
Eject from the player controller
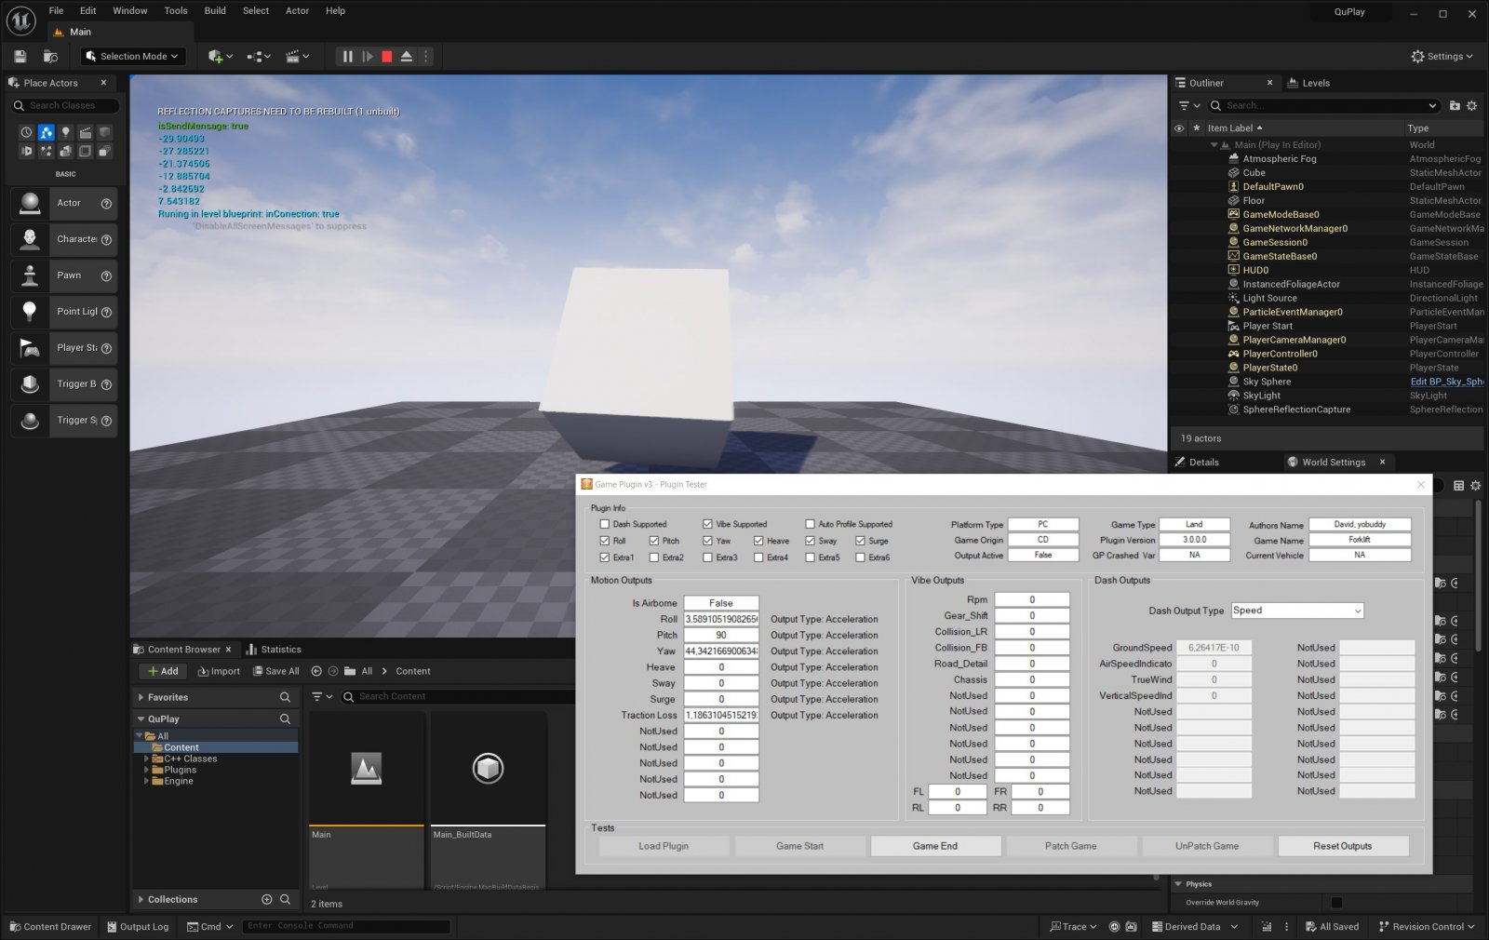[407, 57]
